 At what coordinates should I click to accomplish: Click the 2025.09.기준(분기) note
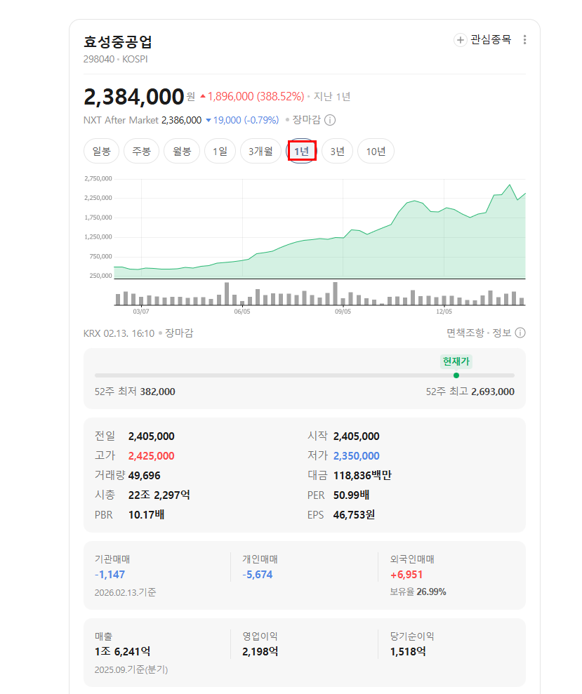(131, 669)
